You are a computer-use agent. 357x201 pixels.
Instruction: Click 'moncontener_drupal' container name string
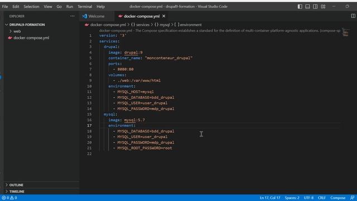168,58
